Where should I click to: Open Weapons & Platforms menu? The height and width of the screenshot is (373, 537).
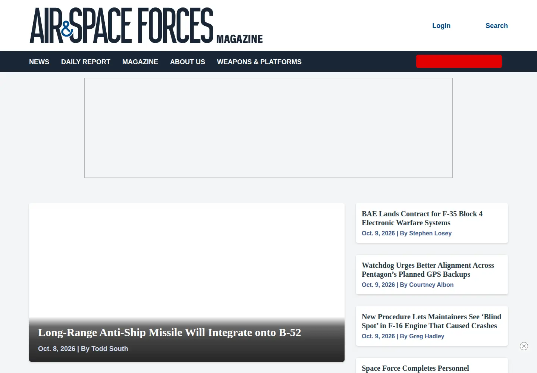[x=259, y=62]
